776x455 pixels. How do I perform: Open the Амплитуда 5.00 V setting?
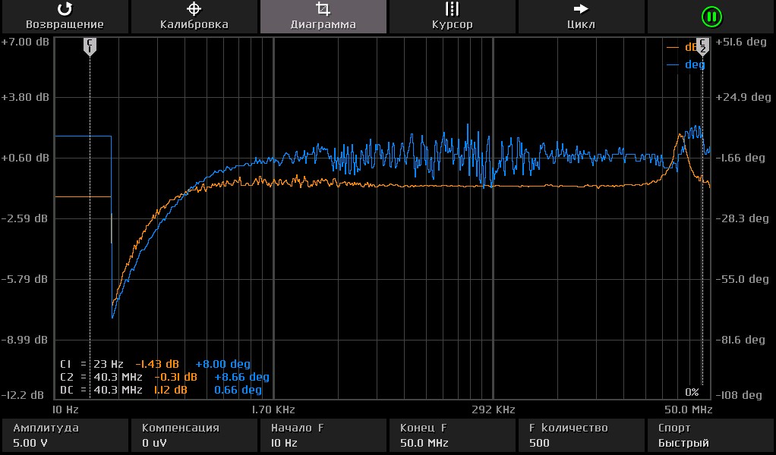pyautogui.click(x=65, y=435)
